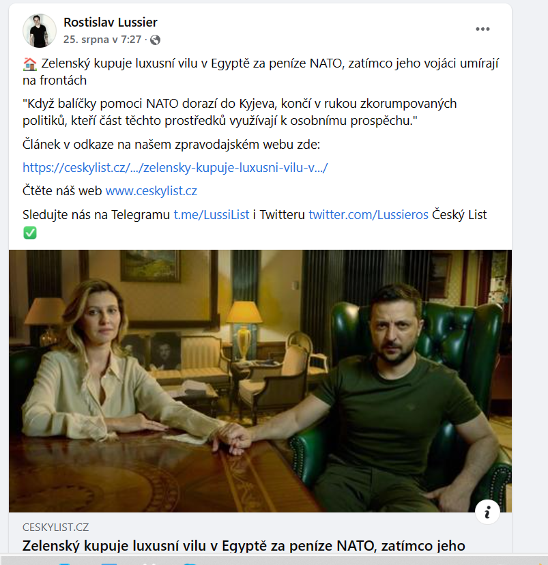Open the bold article headline below the image
Image resolution: width=548 pixels, height=565 pixels.
(244, 546)
